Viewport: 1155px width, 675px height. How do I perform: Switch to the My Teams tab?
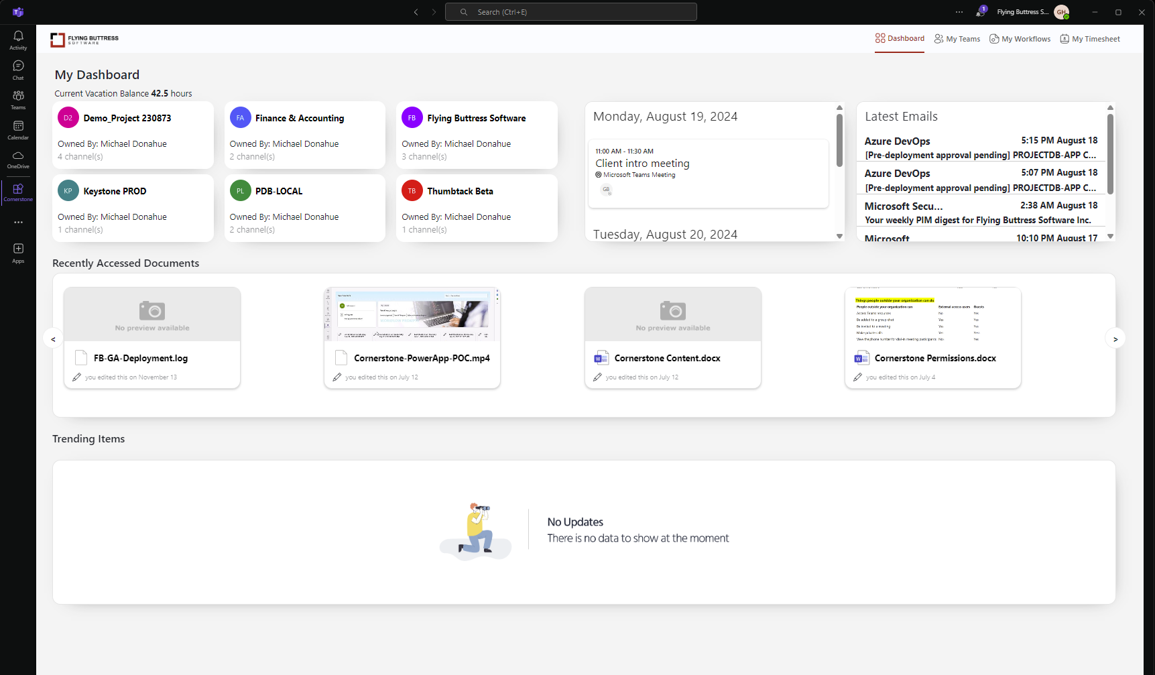point(957,39)
